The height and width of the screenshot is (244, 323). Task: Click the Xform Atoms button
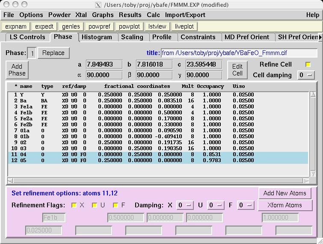point(284,205)
